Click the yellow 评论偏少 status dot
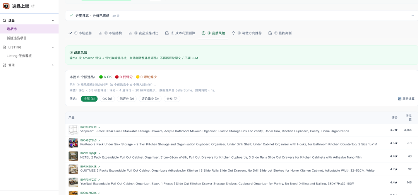The width and height of the screenshot is (418, 195). [137, 77]
